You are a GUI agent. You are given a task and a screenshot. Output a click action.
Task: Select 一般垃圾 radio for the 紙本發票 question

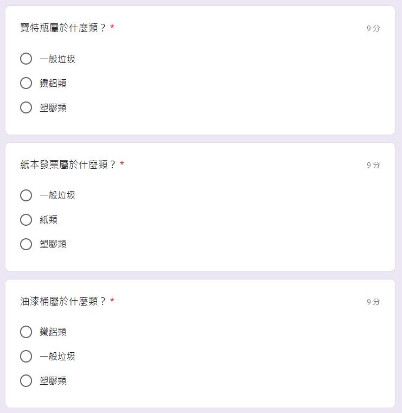click(x=26, y=195)
